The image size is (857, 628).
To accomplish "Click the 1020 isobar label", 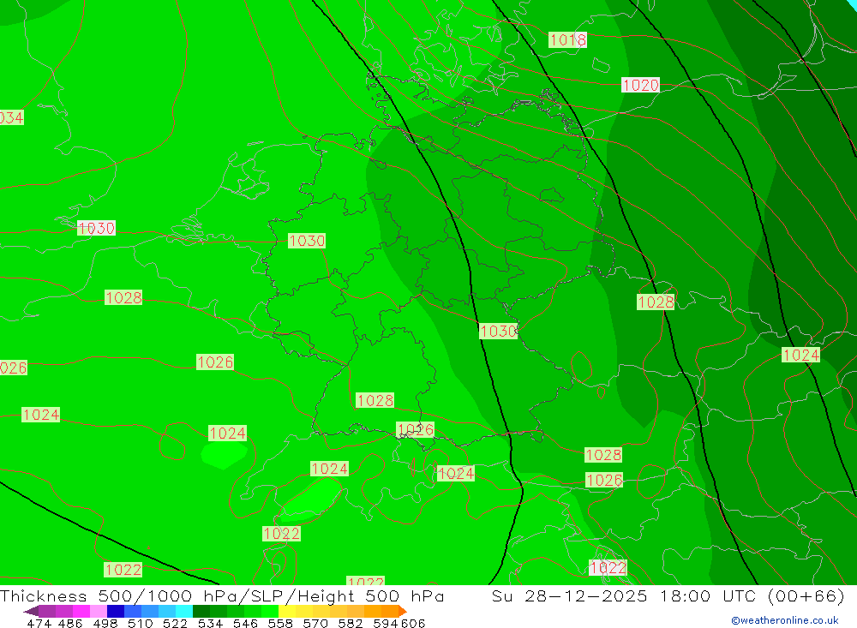I will (640, 85).
